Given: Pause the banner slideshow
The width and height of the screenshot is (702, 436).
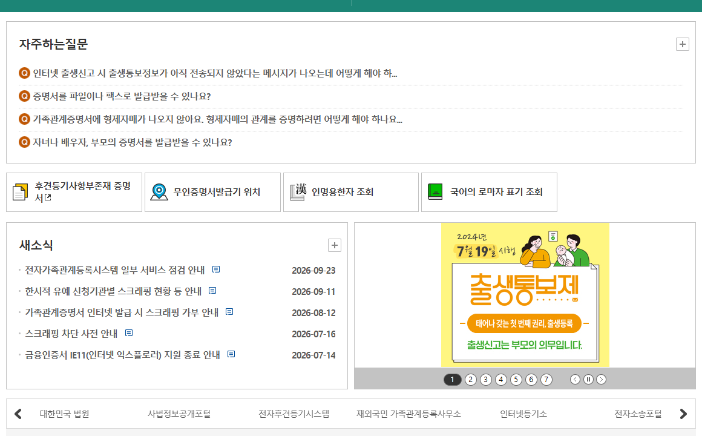Looking at the screenshot, I should pyautogui.click(x=588, y=380).
